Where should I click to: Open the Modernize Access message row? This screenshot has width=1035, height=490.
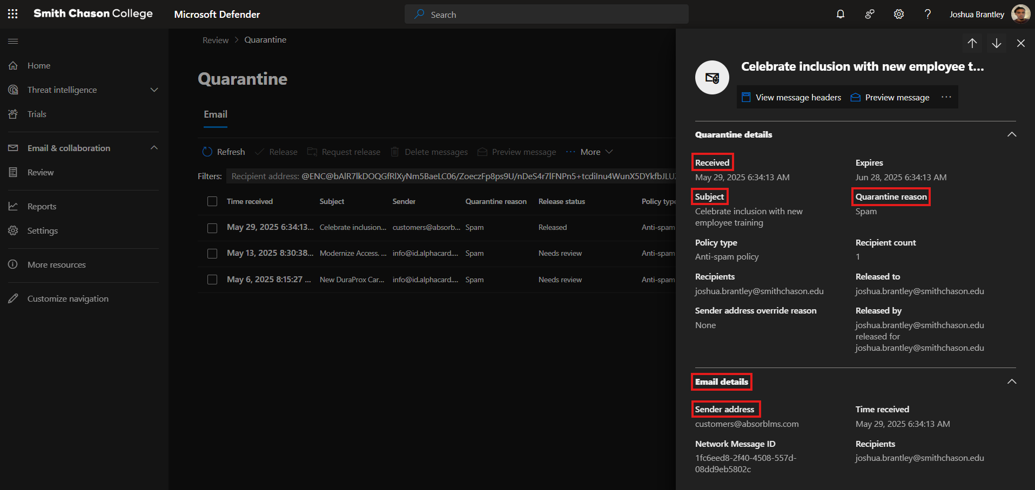click(x=436, y=254)
